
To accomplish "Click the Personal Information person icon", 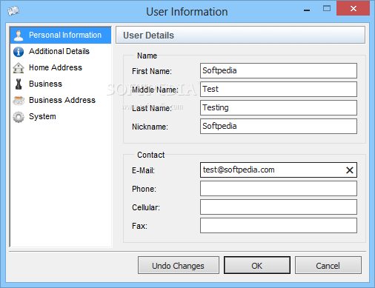I will pyautogui.click(x=19, y=36).
